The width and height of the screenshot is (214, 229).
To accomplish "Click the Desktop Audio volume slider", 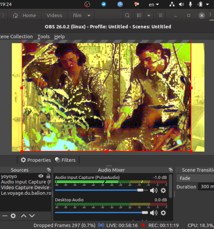I will click(101, 212).
